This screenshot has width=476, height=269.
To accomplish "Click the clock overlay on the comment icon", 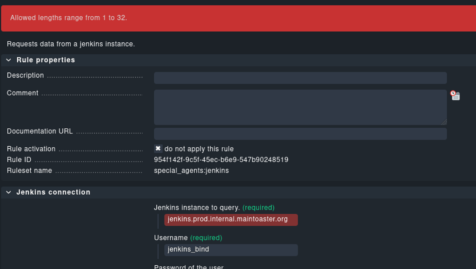I will (x=452, y=92).
